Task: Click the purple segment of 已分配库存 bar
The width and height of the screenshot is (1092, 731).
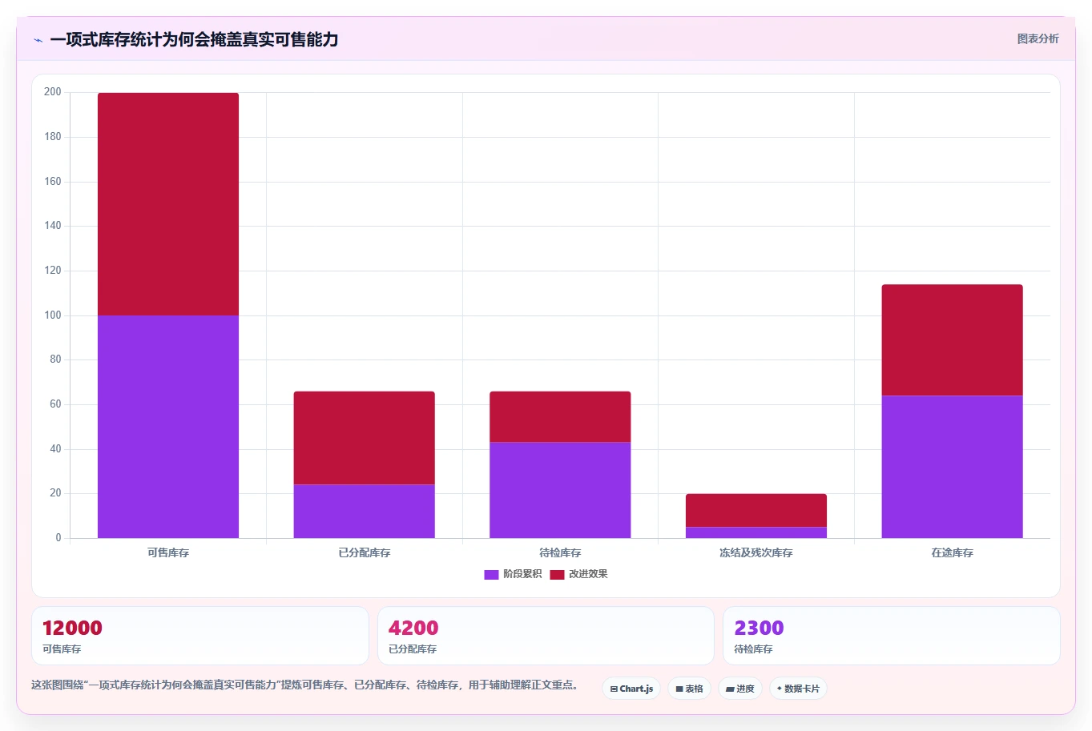Action: tap(365, 512)
